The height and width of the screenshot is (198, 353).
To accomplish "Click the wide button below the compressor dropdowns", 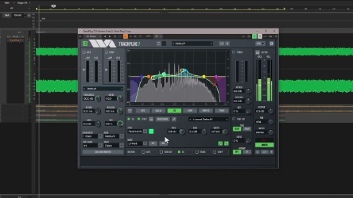I will pyautogui.click(x=103, y=152).
